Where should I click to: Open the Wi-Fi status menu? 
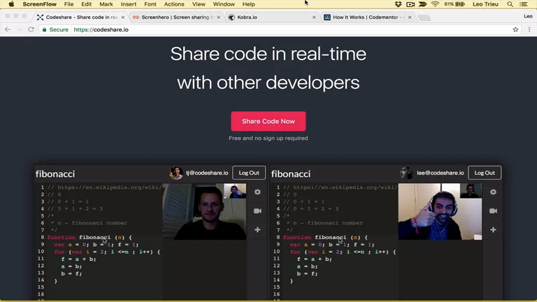(x=435, y=4)
